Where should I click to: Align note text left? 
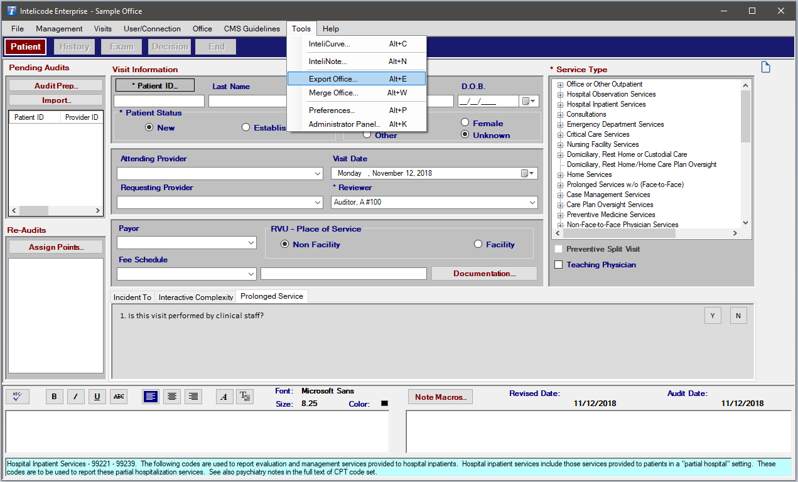(151, 397)
